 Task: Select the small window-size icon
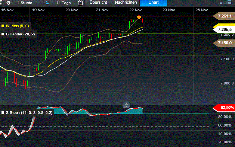click(x=221, y=3)
